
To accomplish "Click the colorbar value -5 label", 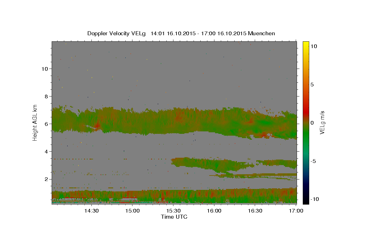I will (313, 161).
